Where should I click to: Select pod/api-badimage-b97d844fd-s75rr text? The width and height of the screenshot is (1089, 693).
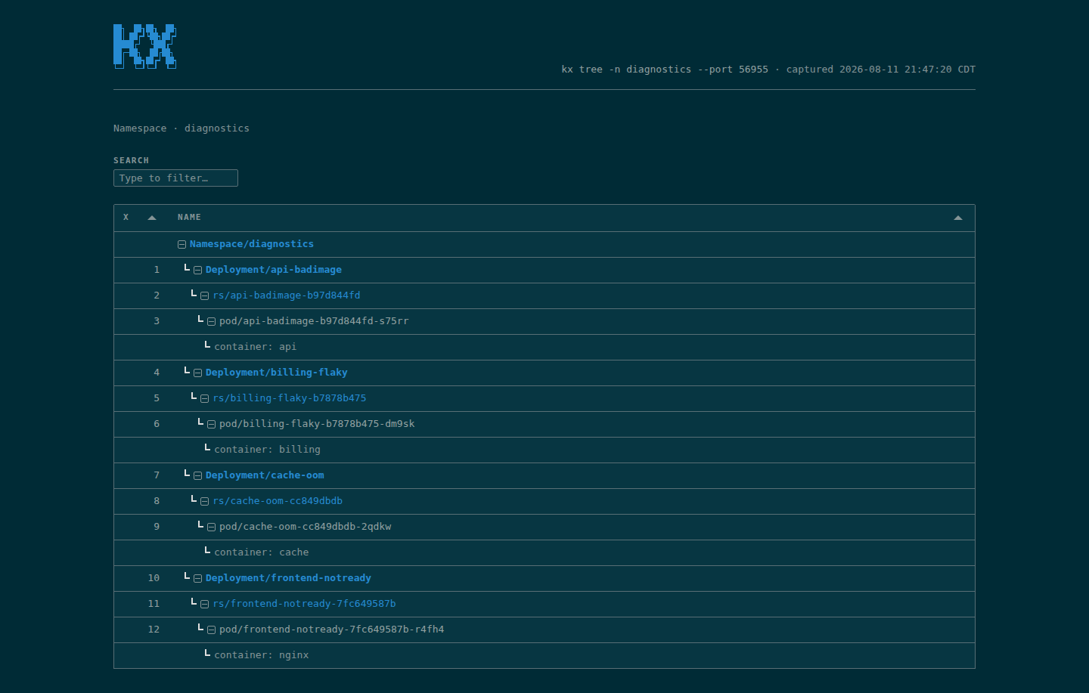pyautogui.click(x=314, y=321)
